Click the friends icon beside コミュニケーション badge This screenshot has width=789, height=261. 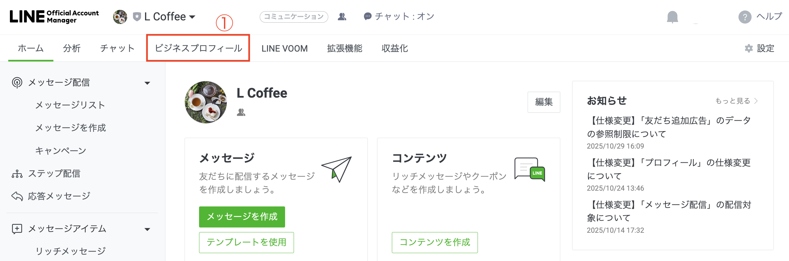pyautogui.click(x=342, y=16)
